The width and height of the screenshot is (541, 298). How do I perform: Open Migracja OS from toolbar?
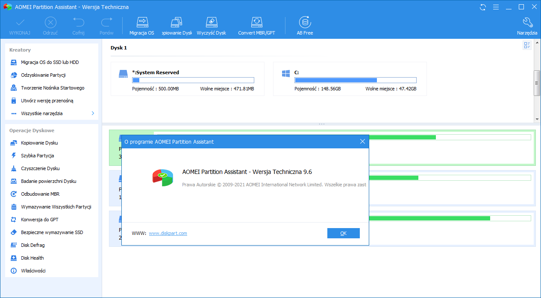(x=142, y=26)
